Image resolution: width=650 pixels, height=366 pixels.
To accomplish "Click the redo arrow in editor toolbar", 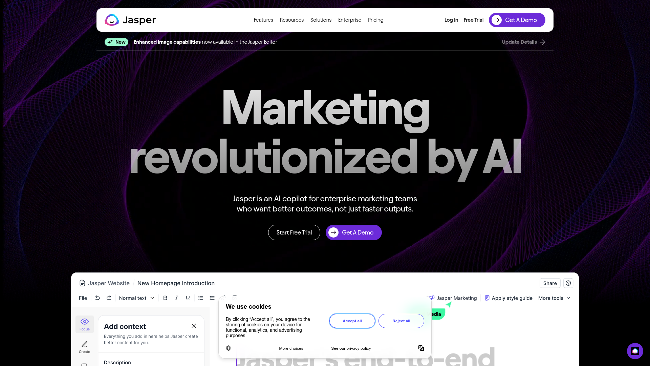I will [x=109, y=298].
